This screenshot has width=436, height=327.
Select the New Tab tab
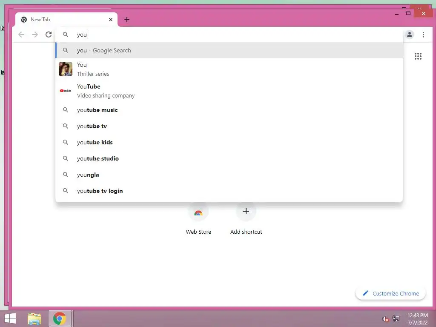(x=66, y=20)
